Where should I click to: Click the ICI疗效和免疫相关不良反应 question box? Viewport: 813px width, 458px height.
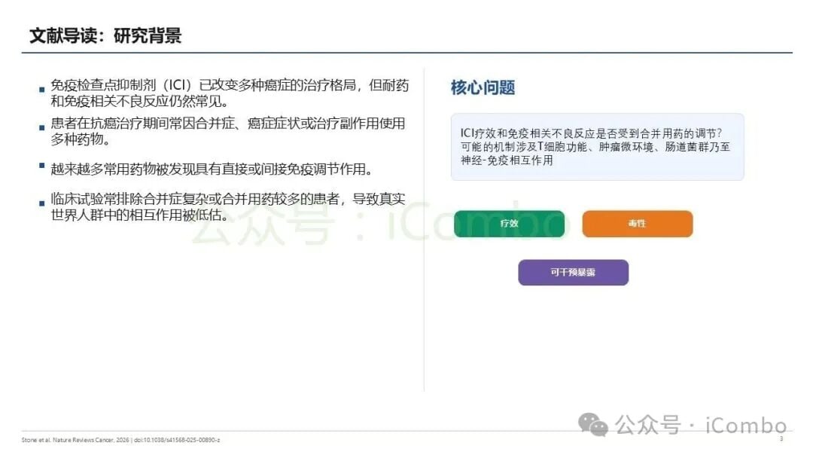pos(597,147)
